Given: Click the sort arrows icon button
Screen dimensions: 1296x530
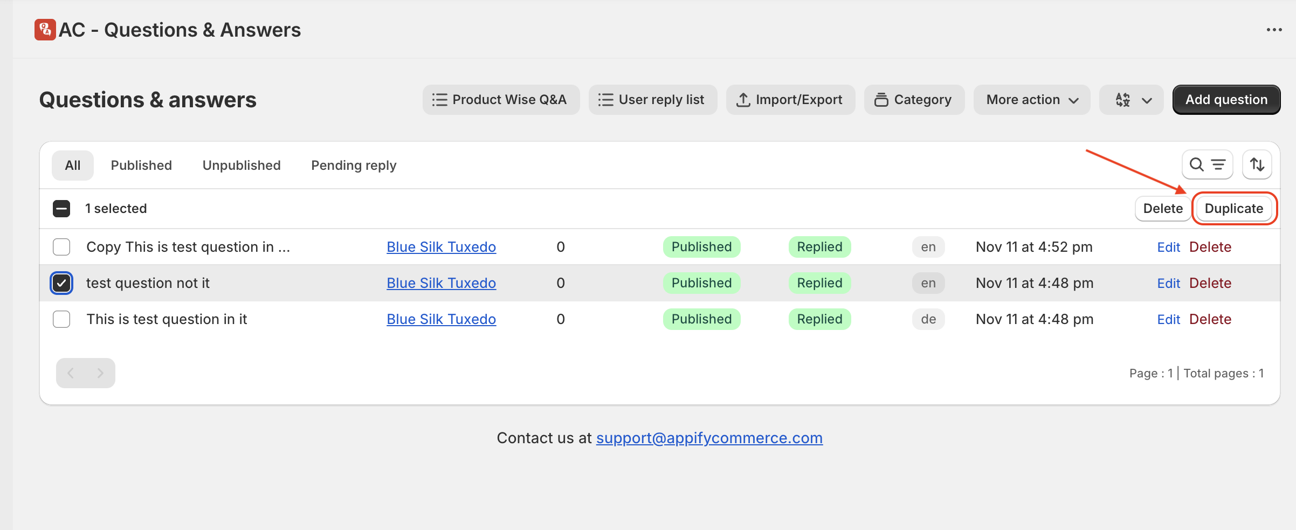Looking at the screenshot, I should 1257,164.
